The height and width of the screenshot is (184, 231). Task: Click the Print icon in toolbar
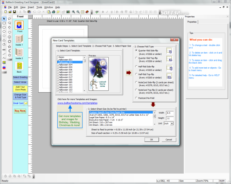(x=53, y=12)
